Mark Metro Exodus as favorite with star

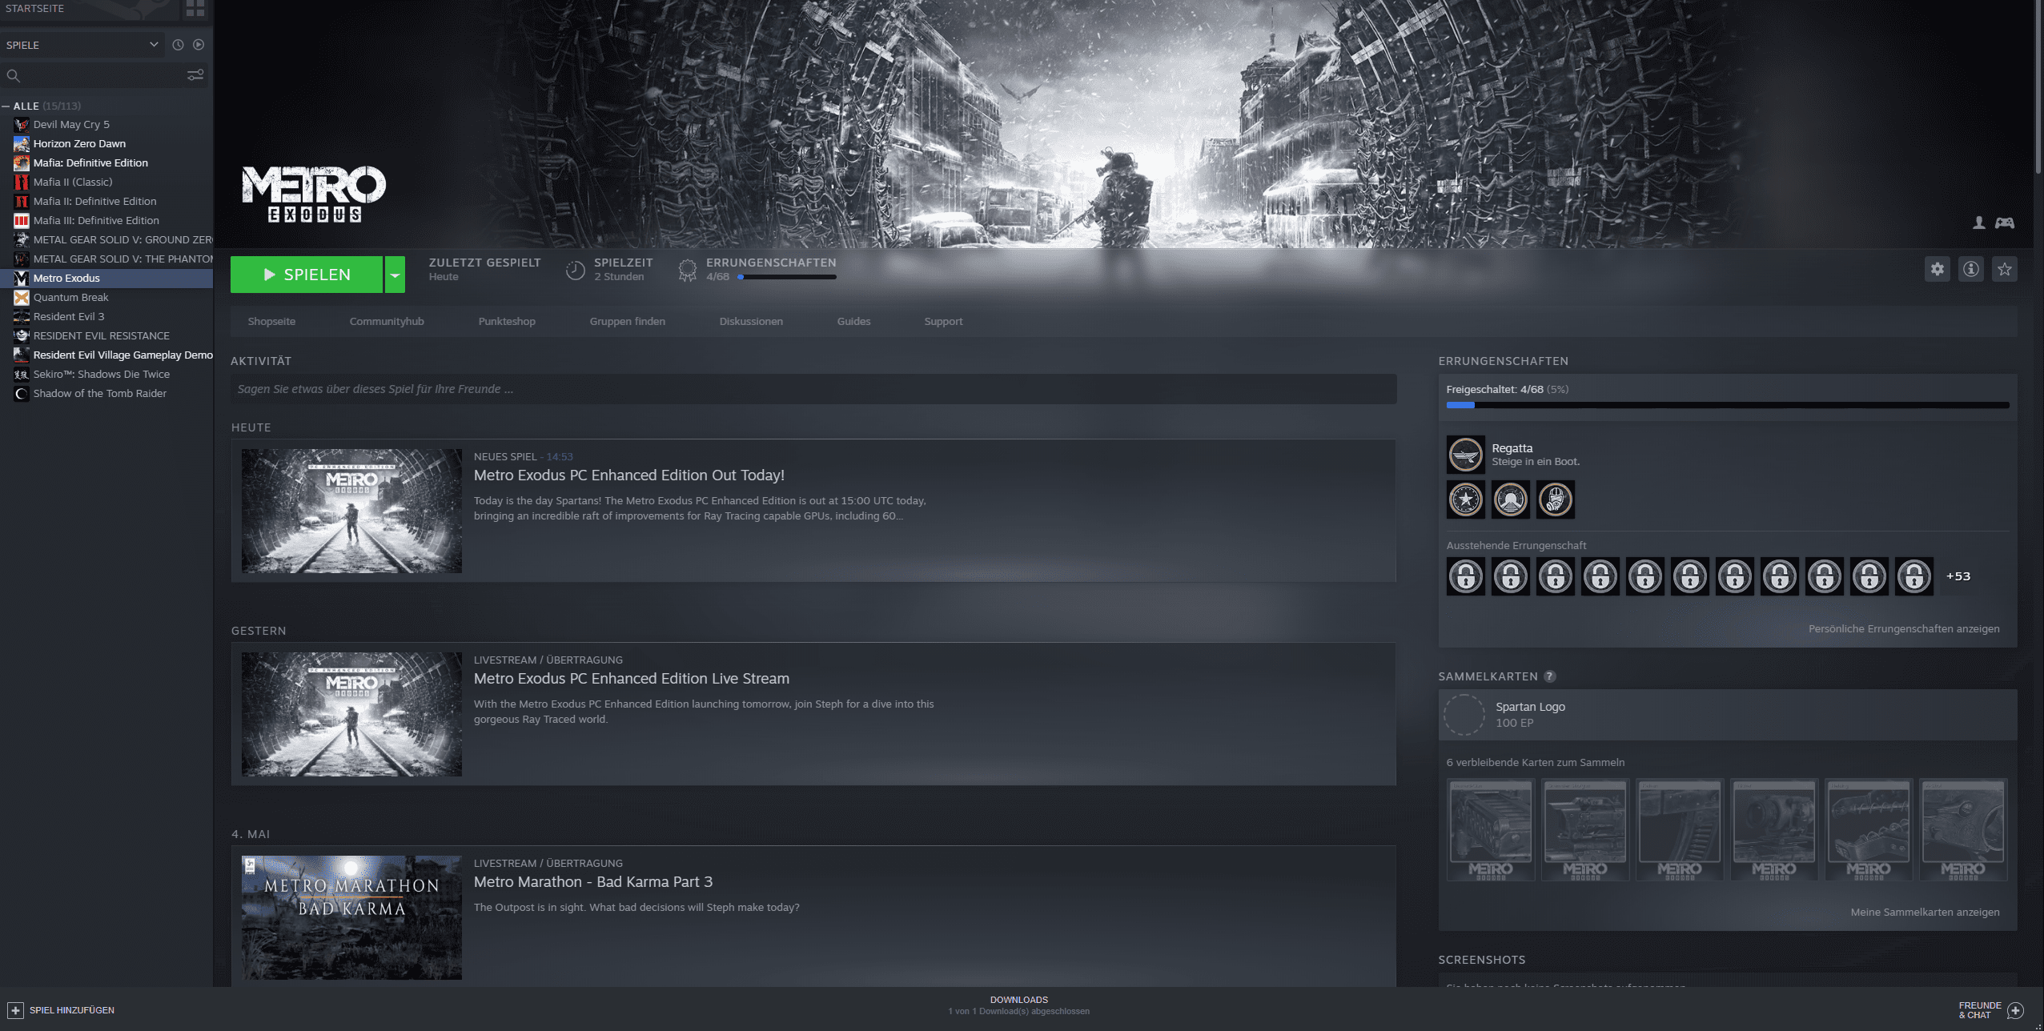click(2004, 269)
